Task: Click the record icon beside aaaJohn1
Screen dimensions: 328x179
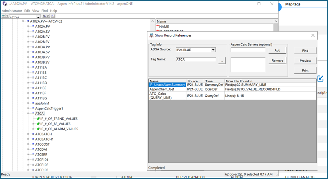Action: (33, 103)
